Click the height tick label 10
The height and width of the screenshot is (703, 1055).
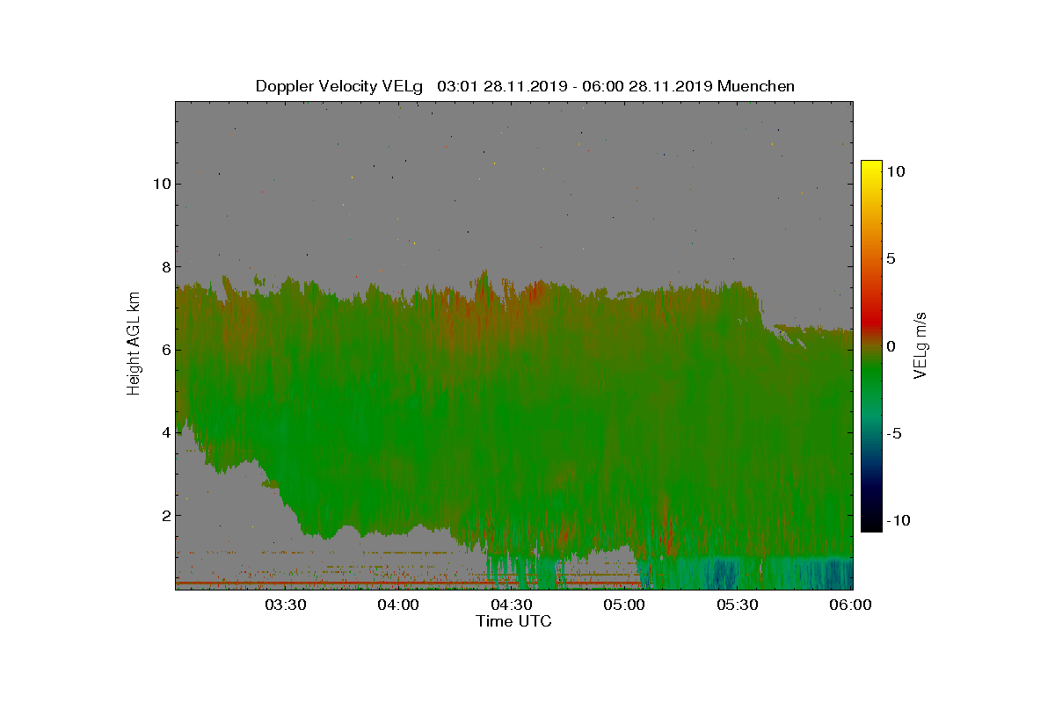coord(161,184)
